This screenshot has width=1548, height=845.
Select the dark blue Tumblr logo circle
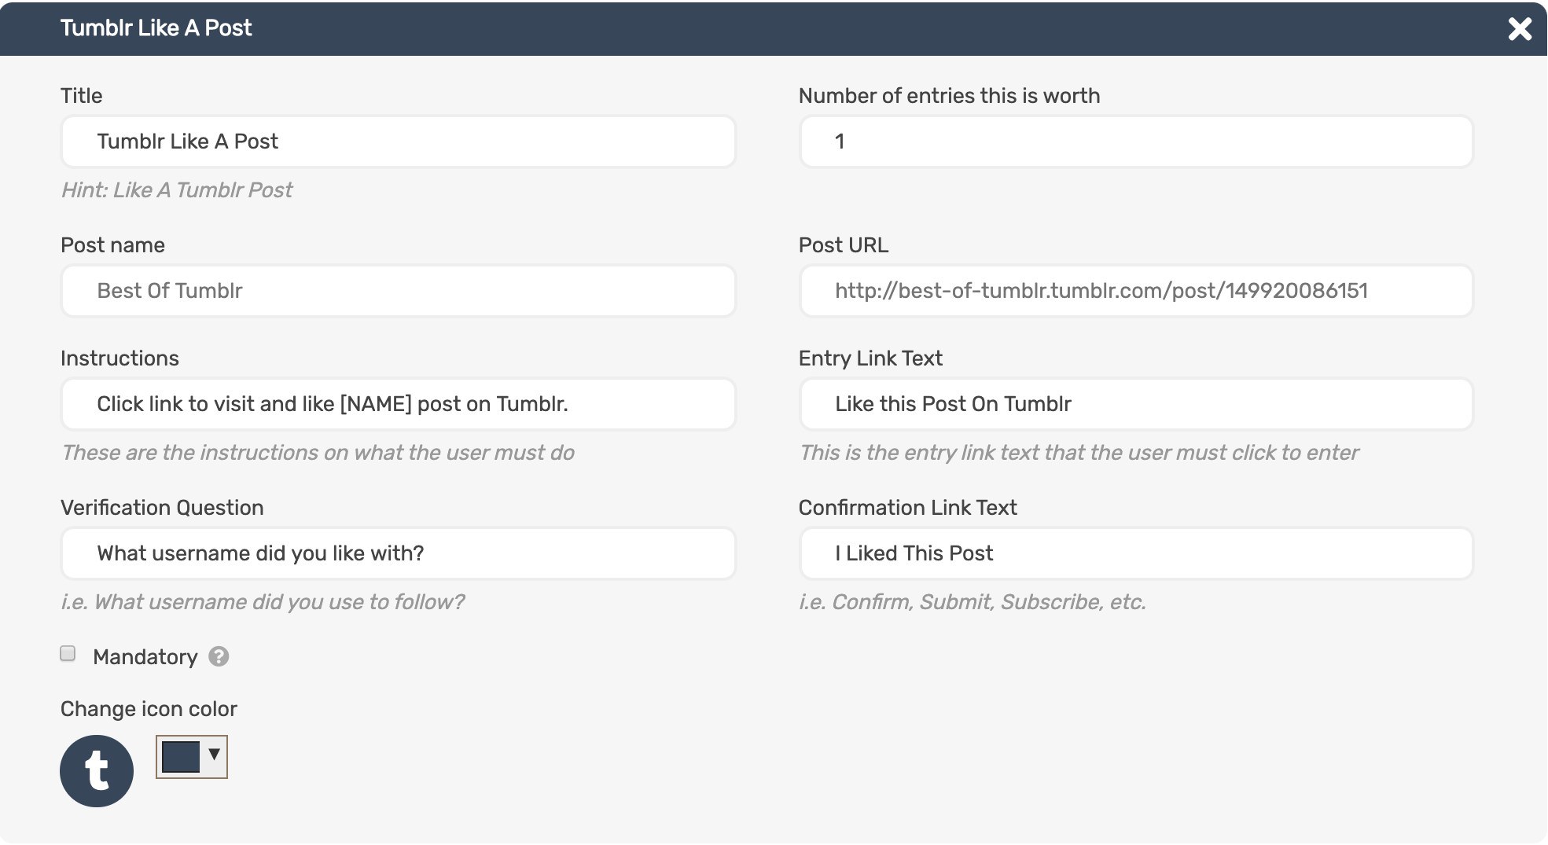coord(97,771)
